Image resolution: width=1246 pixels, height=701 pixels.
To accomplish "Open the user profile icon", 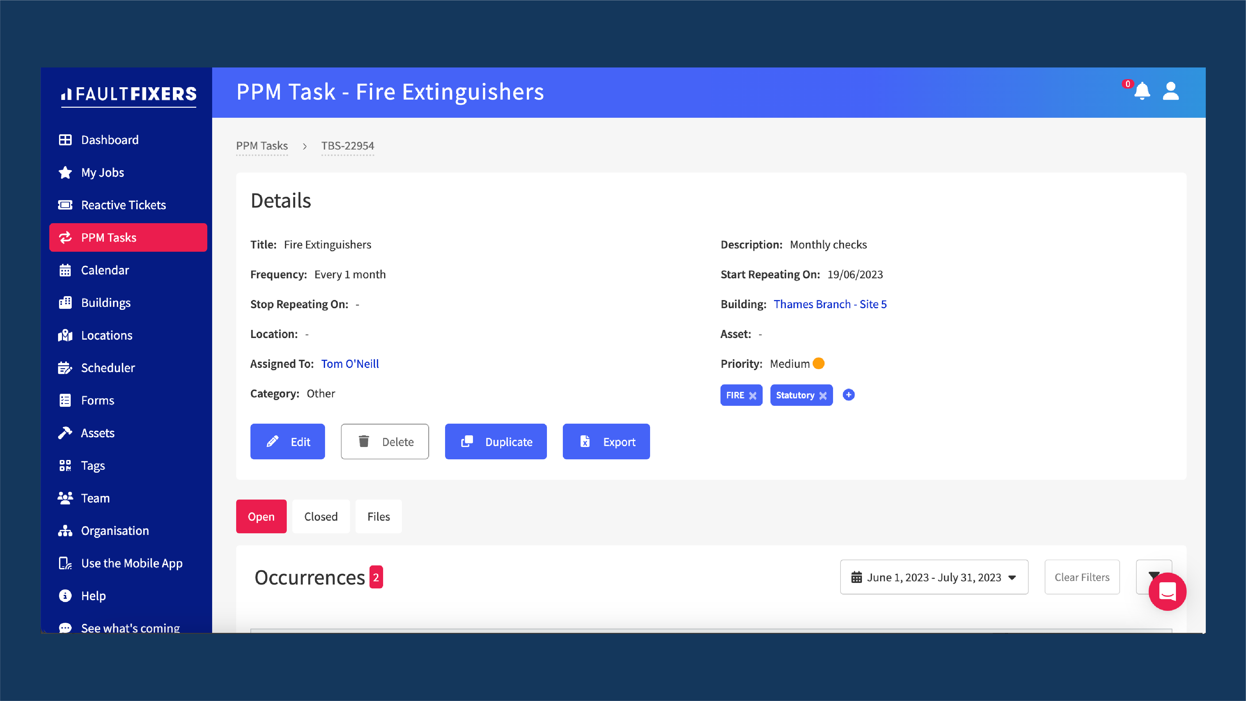I will 1170,91.
